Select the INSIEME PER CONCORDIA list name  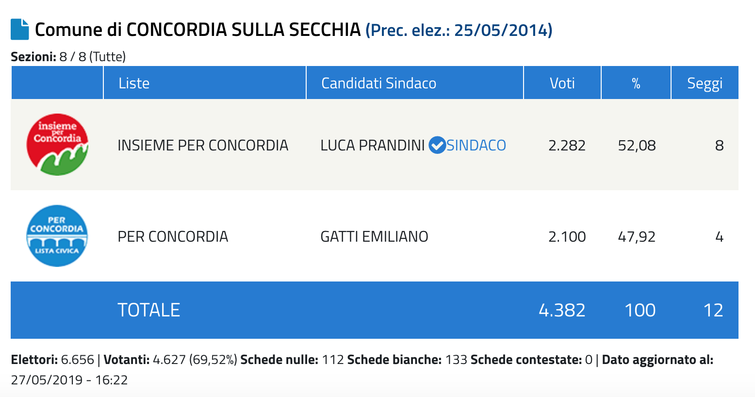point(203,145)
